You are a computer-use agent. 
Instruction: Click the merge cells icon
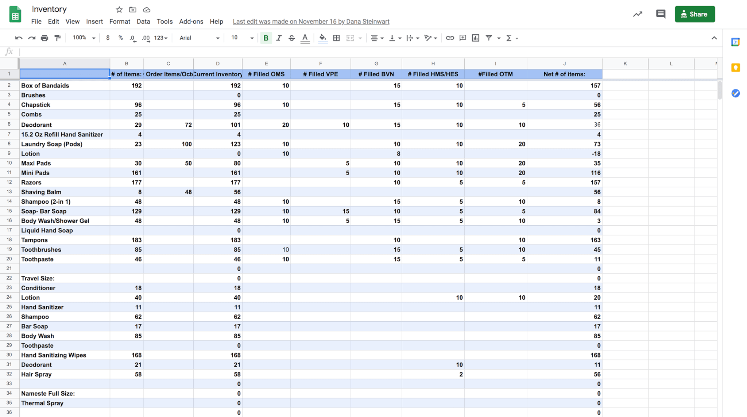coord(350,38)
